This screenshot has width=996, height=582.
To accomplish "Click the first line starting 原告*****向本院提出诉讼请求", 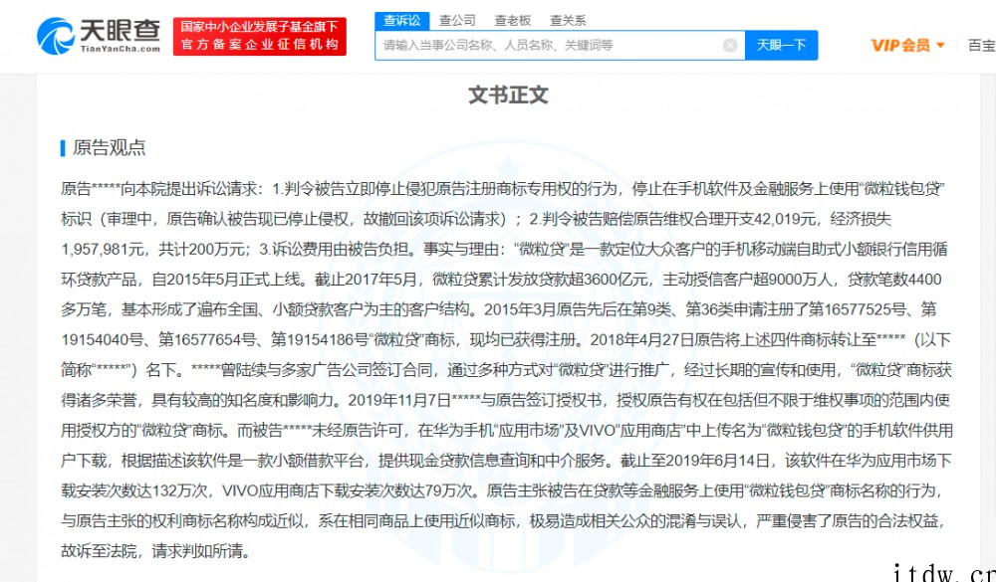I will click(x=498, y=187).
